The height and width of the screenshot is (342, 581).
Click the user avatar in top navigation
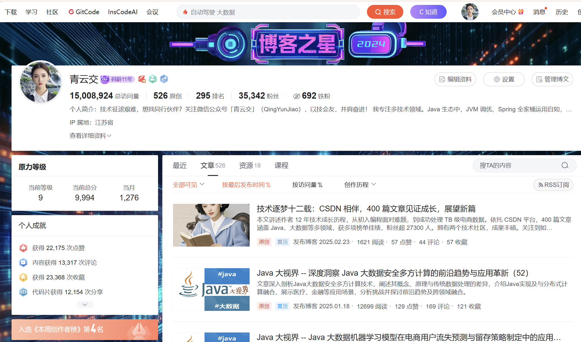(x=470, y=12)
